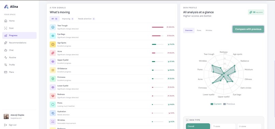Image resolution: width=275 pixels, height=129 pixels.
Task: Click Adeniji Olajide avatar photo
Action: [x=6, y=116]
